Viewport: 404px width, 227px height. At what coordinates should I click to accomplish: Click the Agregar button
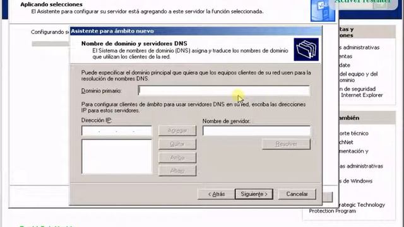(x=177, y=131)
